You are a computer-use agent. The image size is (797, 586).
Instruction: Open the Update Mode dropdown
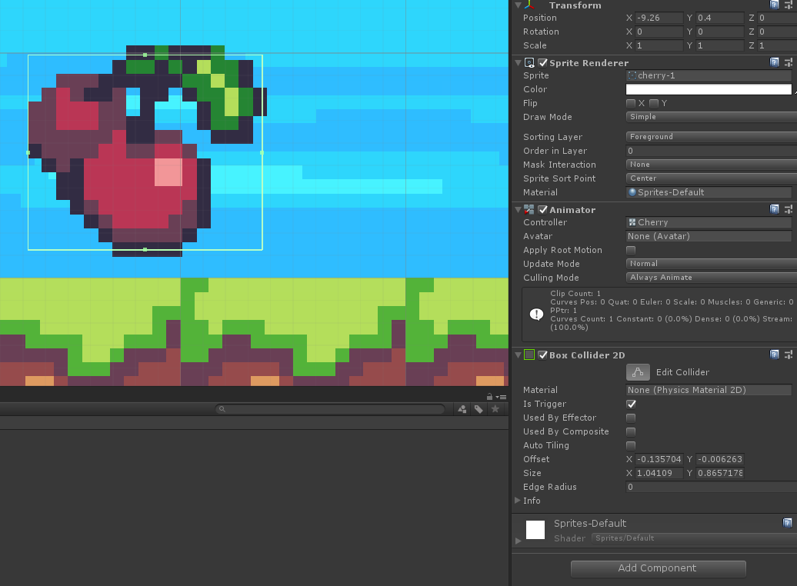point(711,264)
